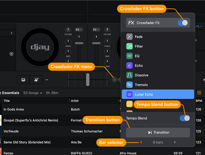
Task: Open the Crossfader FX menu chevron
Action: [x=115, y=80]
